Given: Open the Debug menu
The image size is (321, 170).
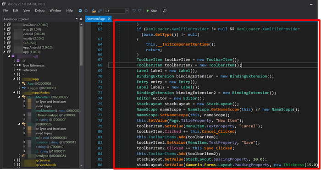Looking at the screenshot, I should (40, 11).
